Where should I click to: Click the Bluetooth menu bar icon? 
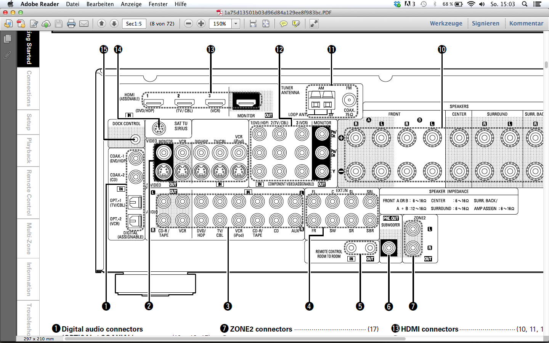coord(435,4)
